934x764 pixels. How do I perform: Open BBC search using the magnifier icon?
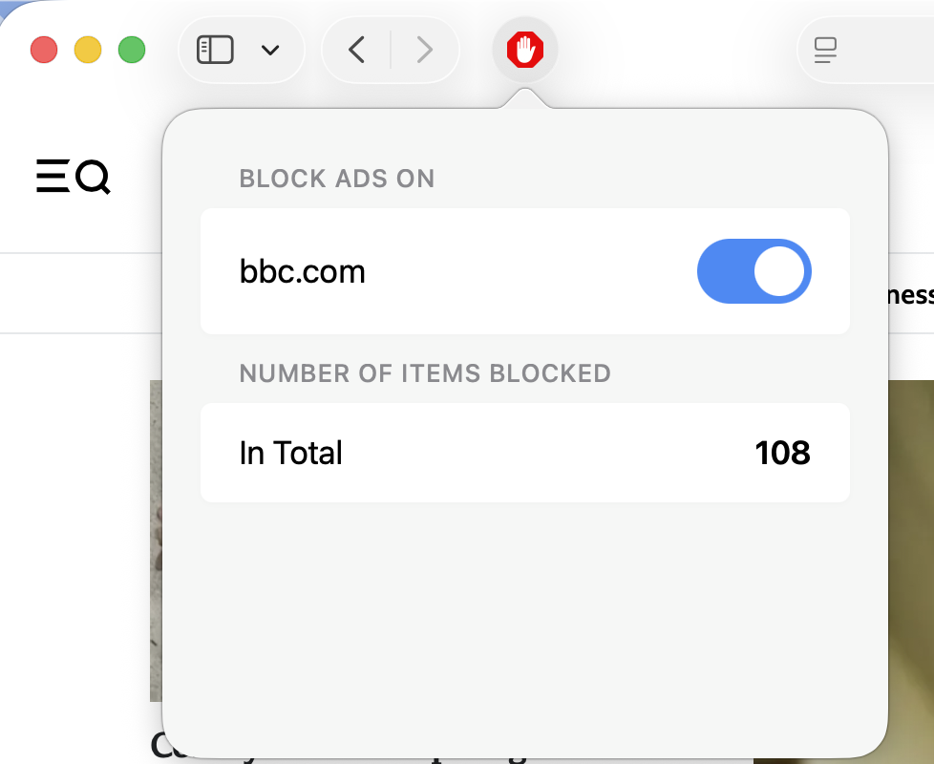pyautogui.click(x=93, y=178)
